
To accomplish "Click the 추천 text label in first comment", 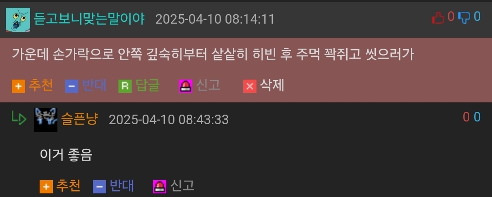I will [41, 86].
